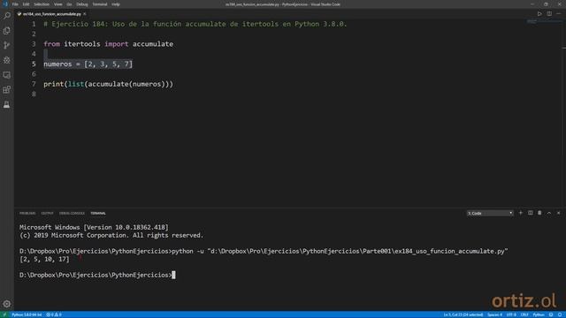
Task: Click the remote indicator in status bar
Action: [x=4, y=314]
